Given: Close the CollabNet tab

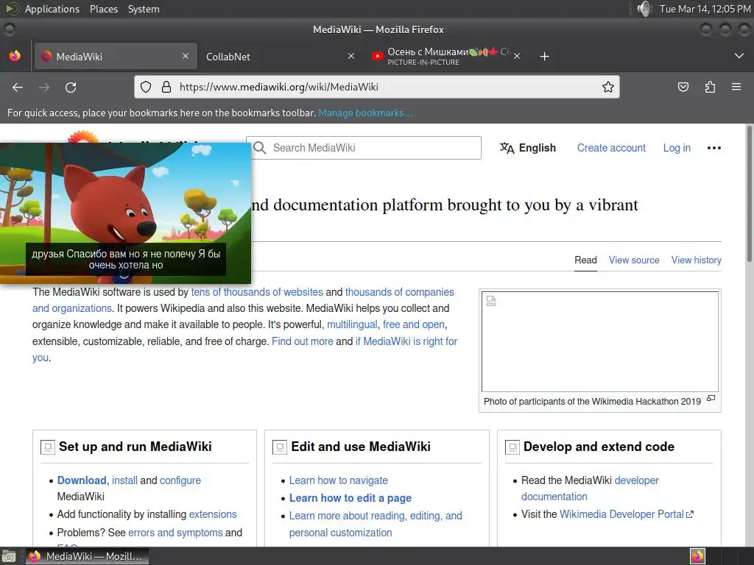Looking at the screenshot, I should coord(351,56).
